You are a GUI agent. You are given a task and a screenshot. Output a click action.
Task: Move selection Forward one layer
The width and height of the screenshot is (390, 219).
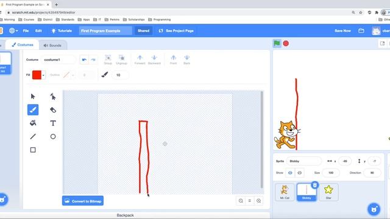140,60
